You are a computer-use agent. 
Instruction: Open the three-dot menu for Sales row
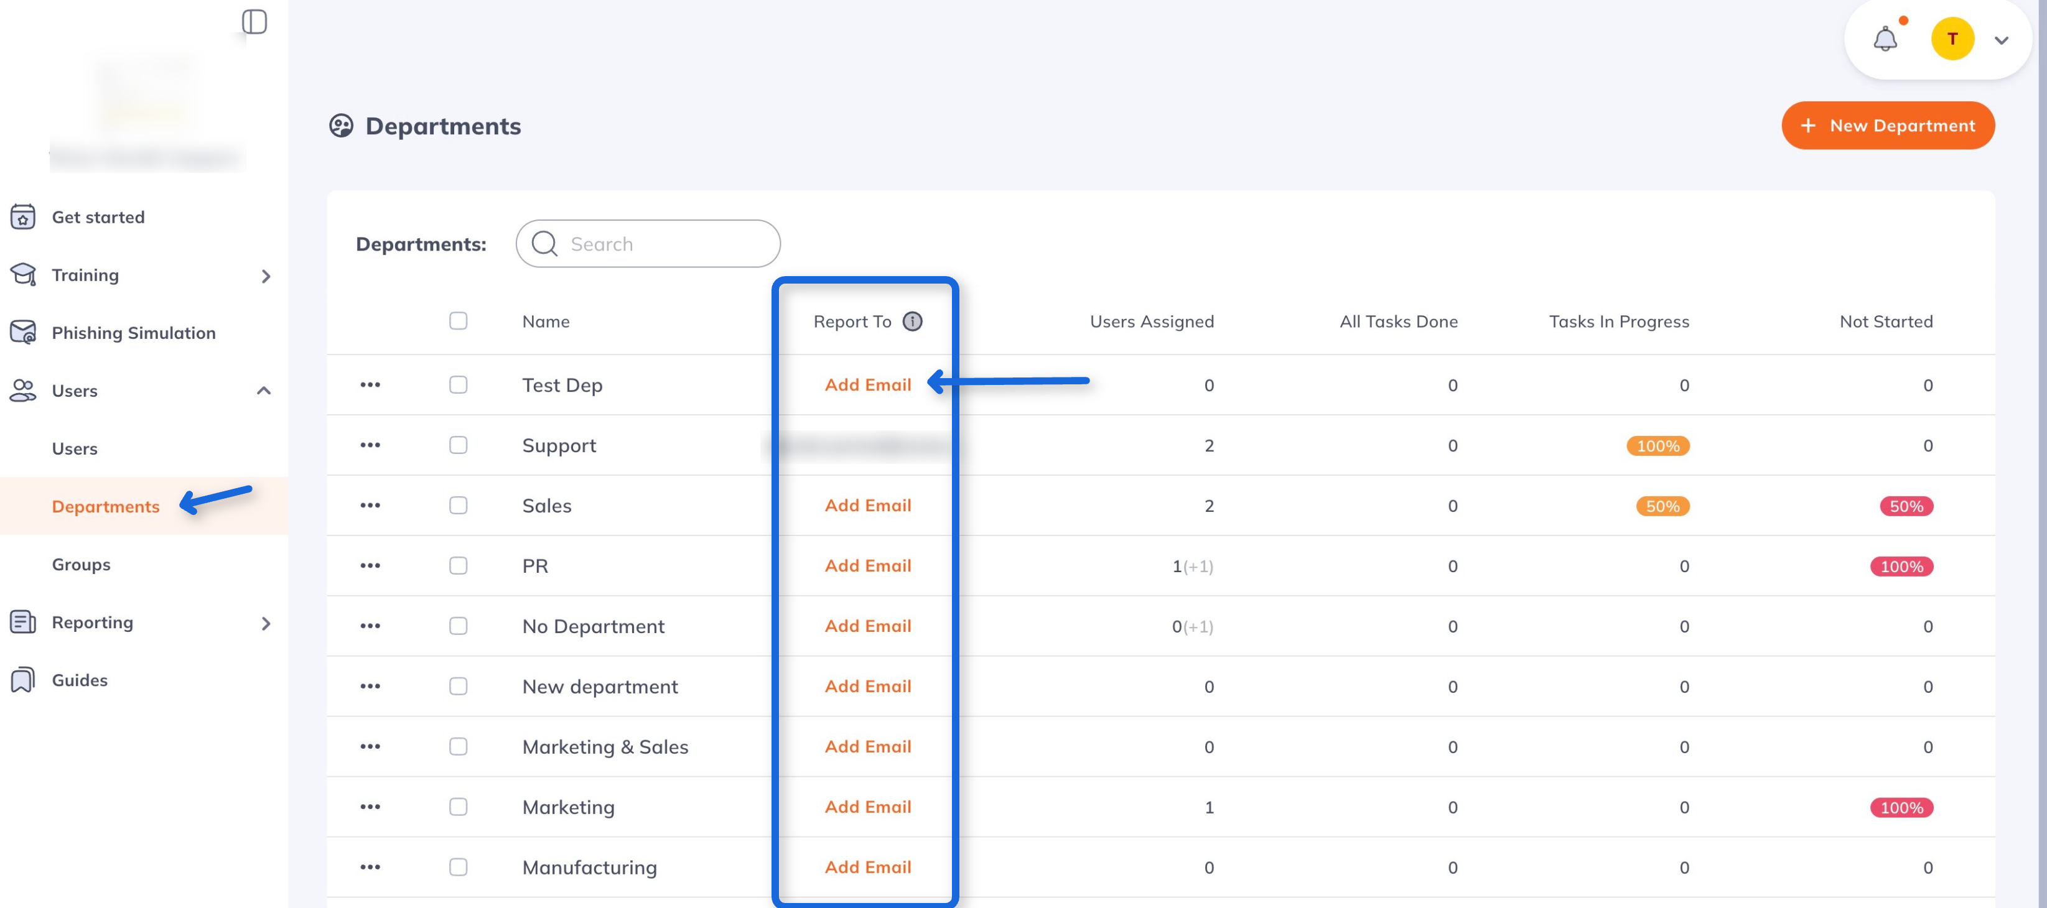[370, 505]
